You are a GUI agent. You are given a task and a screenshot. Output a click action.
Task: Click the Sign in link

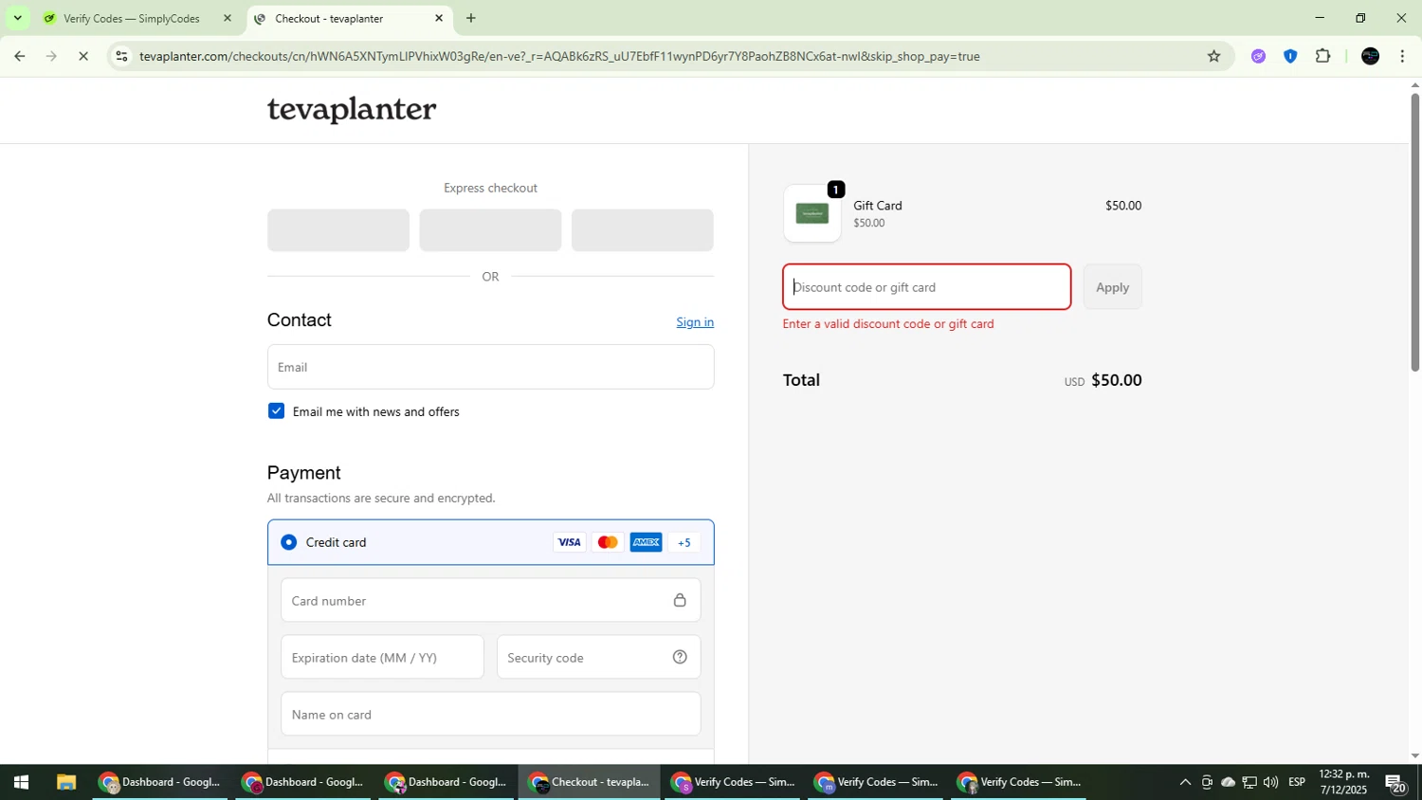pyautogui.click(x=695, y=322)
